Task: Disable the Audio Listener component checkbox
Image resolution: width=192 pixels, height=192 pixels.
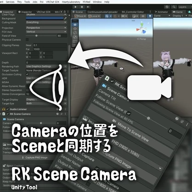Action: click(x=7, y=109)
